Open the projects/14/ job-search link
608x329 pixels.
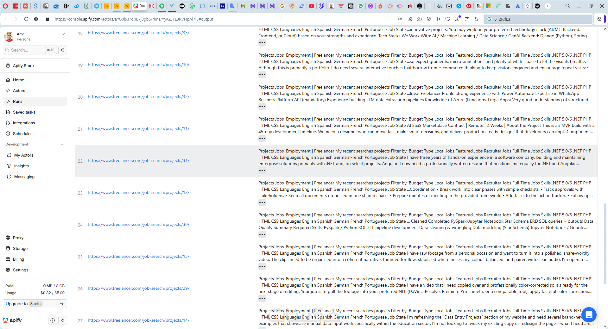[x=138, y=320]
